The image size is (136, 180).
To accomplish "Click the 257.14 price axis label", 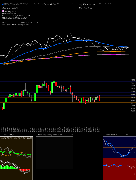I will [x=132, y=89].
